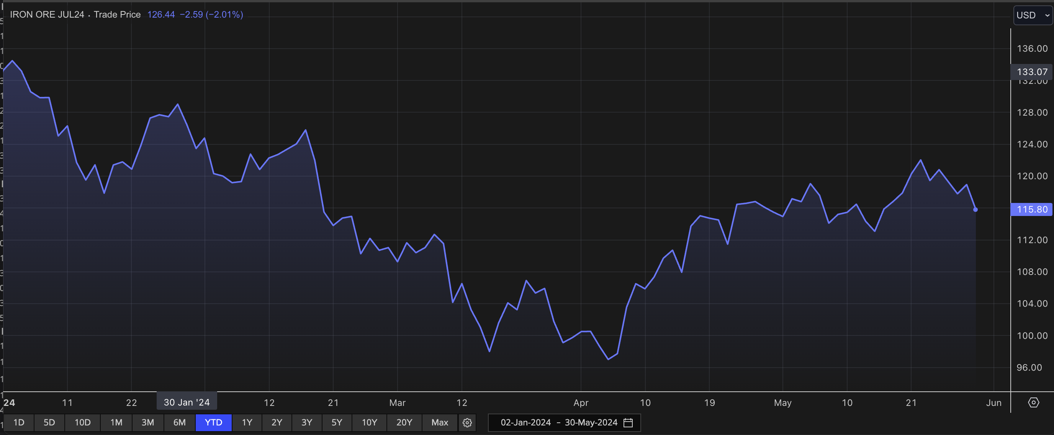
Task: Select the 1M time range
Action: 116,422
